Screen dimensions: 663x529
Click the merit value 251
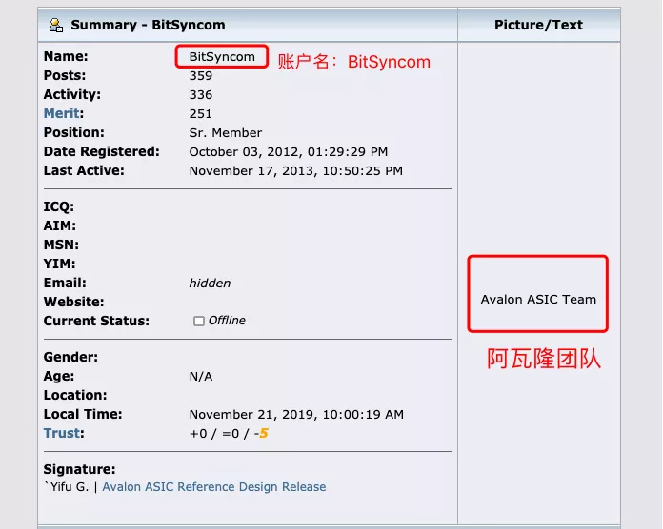pos(201,113)
